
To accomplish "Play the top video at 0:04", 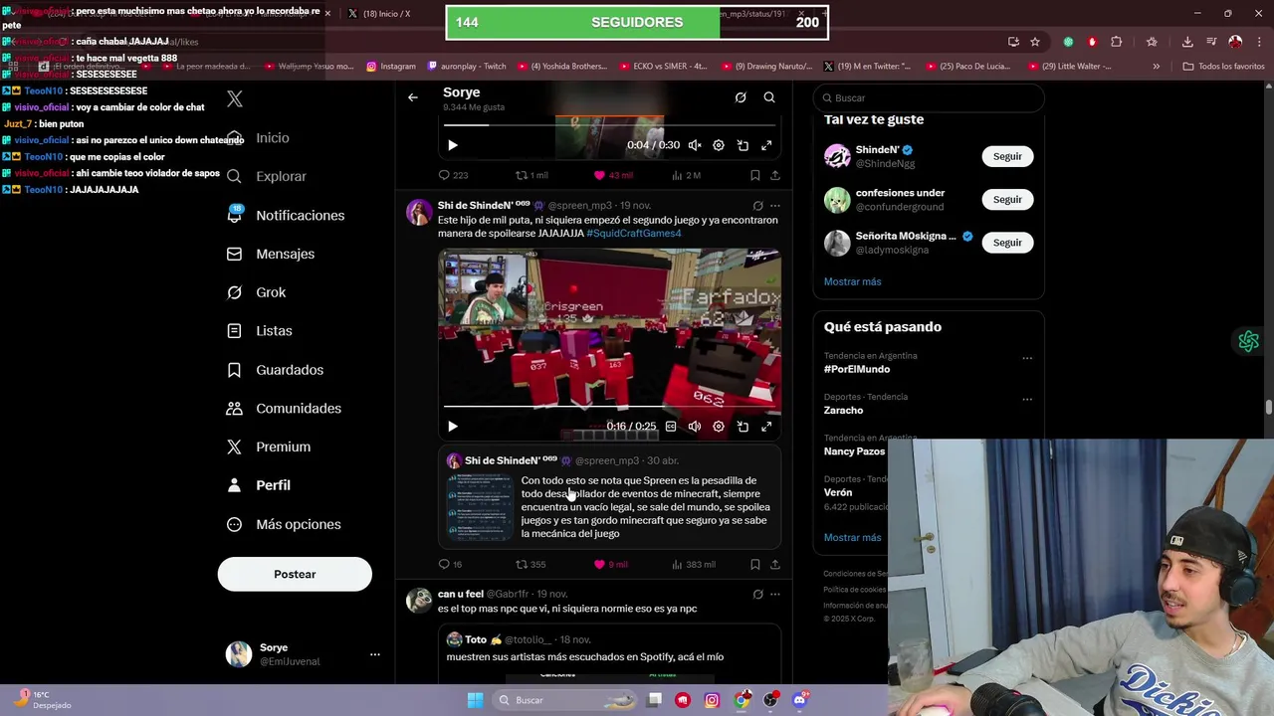I will click(453, 145).
